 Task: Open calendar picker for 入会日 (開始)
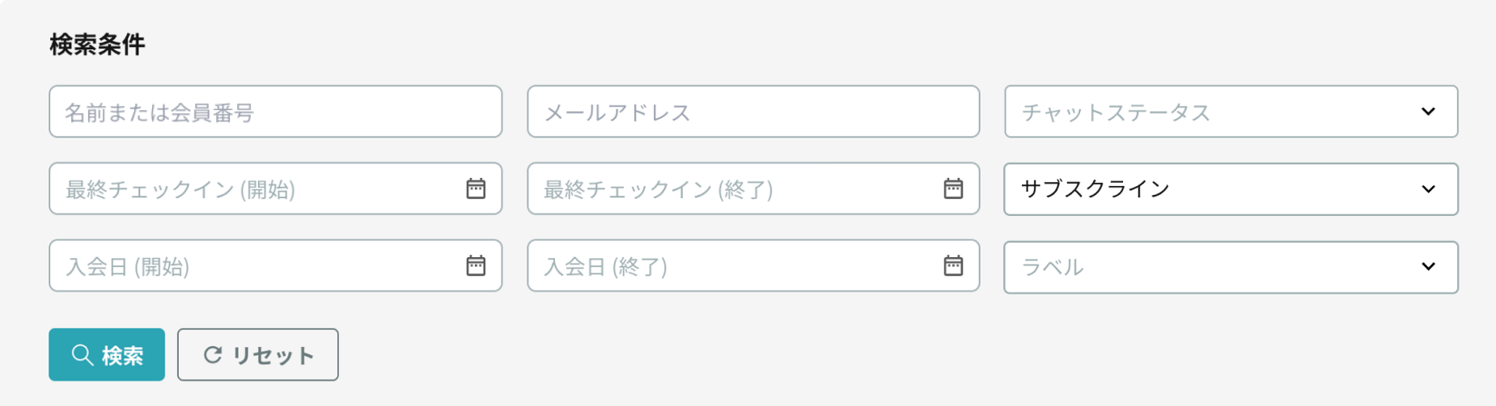pos(476,265)
